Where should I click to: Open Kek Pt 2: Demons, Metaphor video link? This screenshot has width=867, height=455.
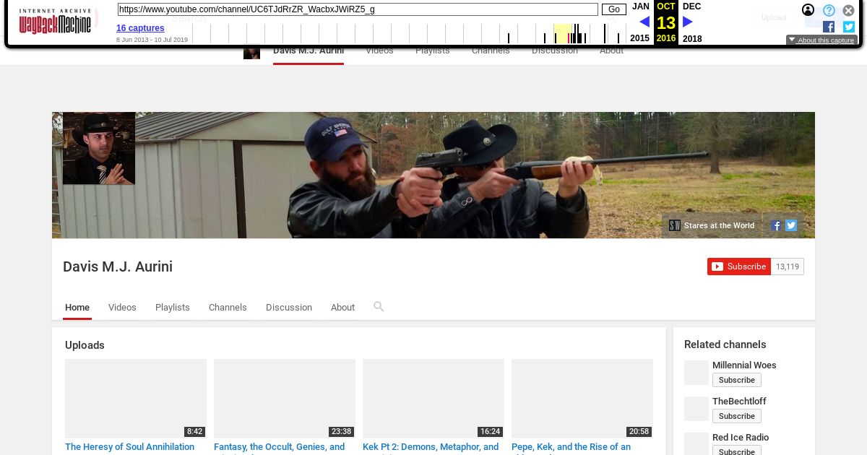click(x=431, y=448)
